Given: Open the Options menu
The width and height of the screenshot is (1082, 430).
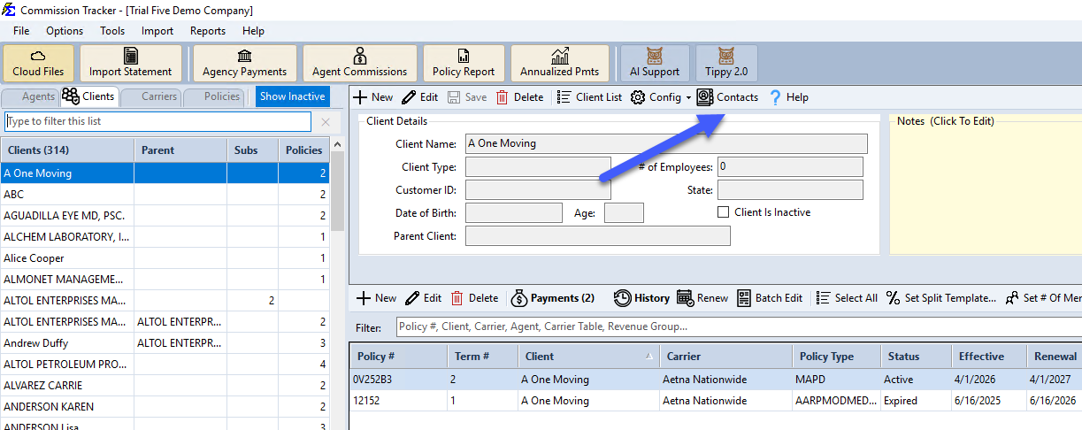Looking at the screenshot, I should 65,31.
